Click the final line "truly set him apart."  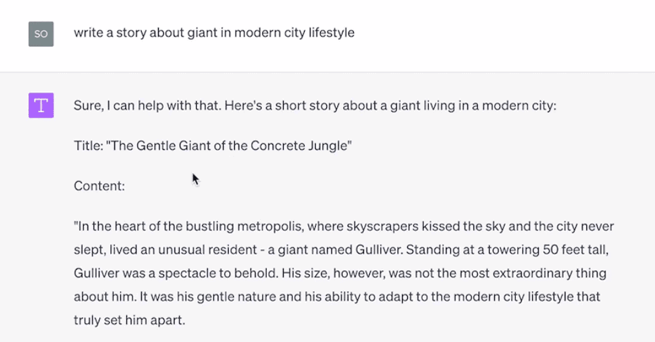(129, 320)
